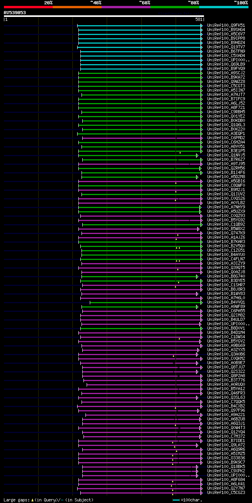This screenshot has width=252, height=503.
Task: Select the UniRef100_A5GBI6 label
Action: coord(226,181)
